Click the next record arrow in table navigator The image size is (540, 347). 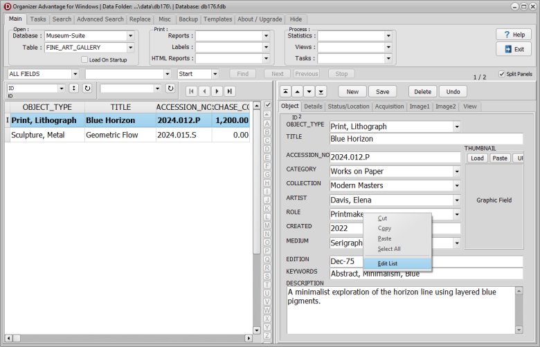(x=217, y=91)
